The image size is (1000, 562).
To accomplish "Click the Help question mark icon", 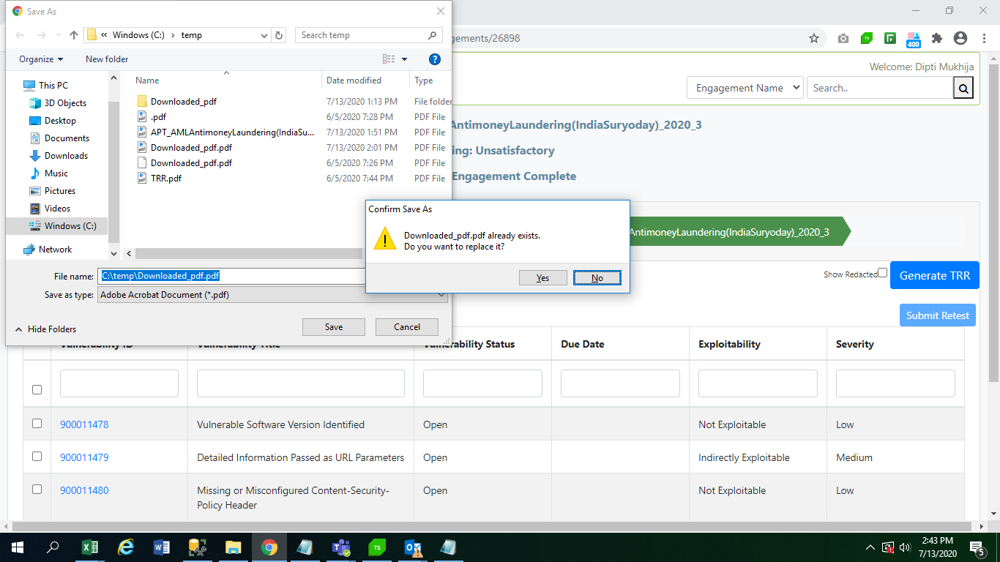I will coord(434,59).
